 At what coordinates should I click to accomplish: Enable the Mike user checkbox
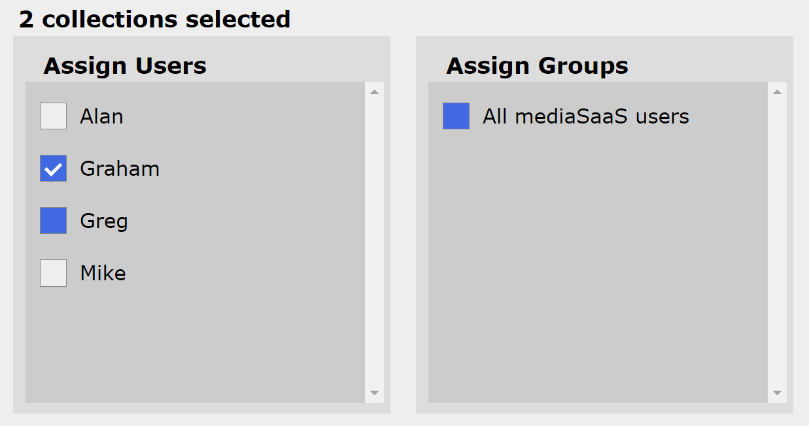pyautogui.click(x=53, y=273)
